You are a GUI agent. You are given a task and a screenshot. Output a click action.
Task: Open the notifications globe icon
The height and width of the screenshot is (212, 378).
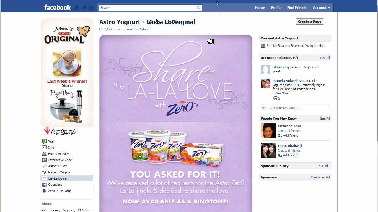tap(91, 8)
